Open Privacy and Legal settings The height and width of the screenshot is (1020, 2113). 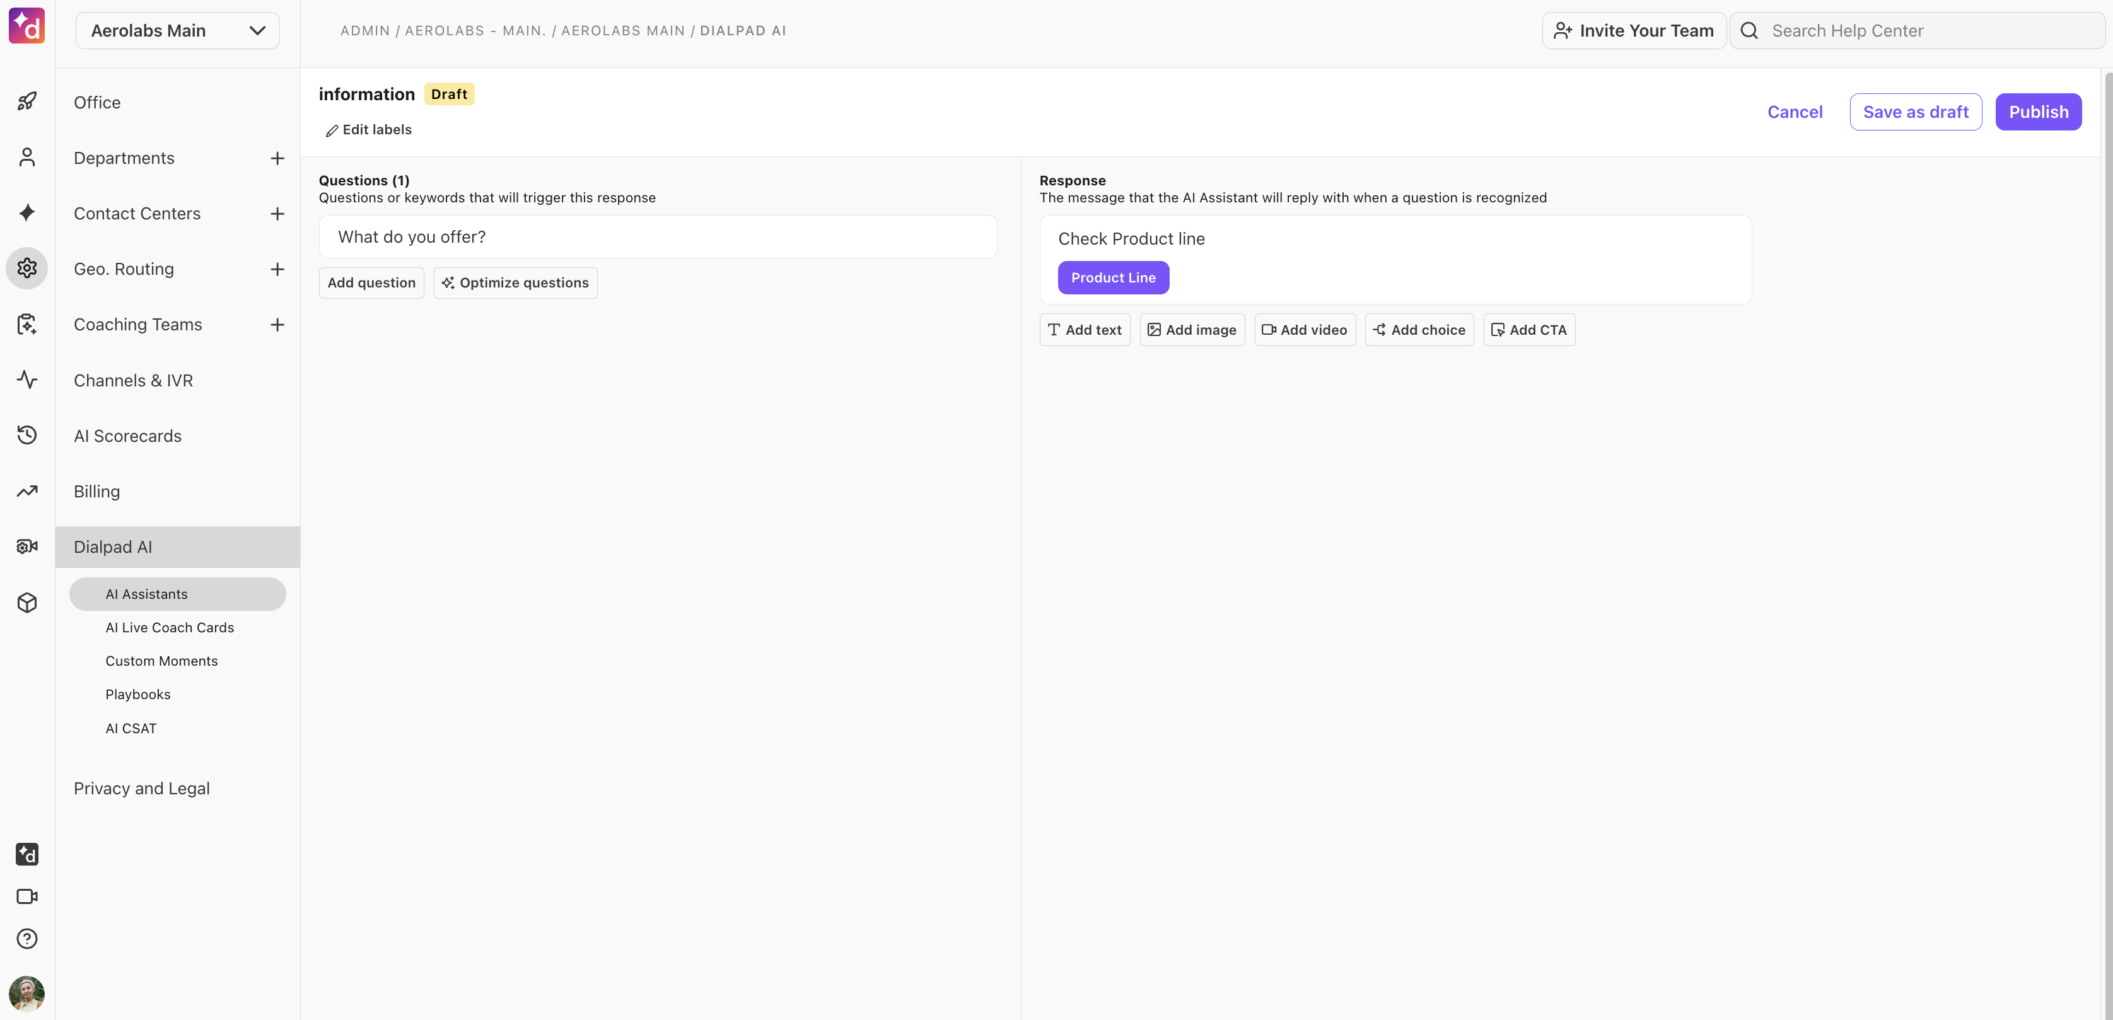pos(142,789)
